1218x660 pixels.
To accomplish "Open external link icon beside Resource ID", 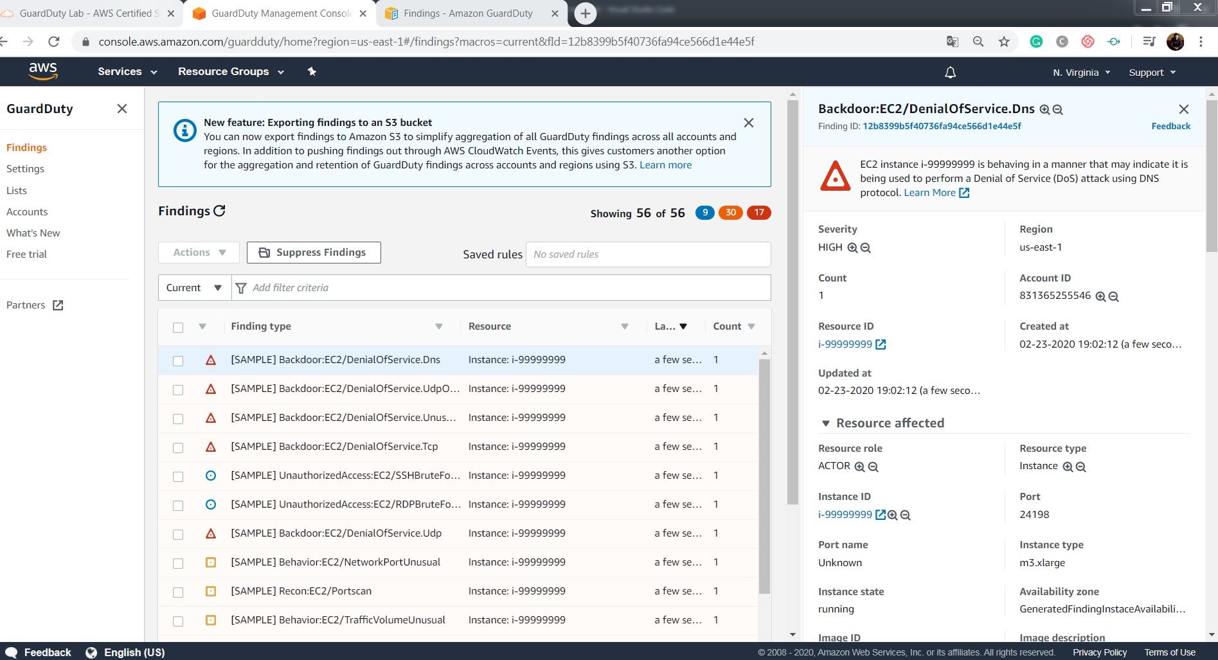I will coord(881,344).
